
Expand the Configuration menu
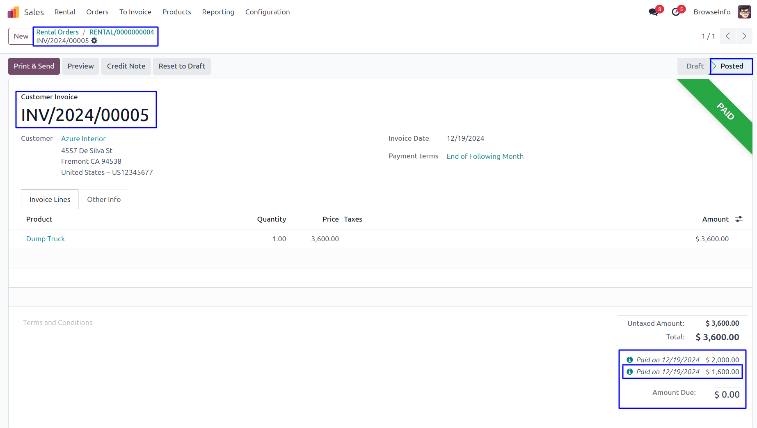(x=267, y=12)
